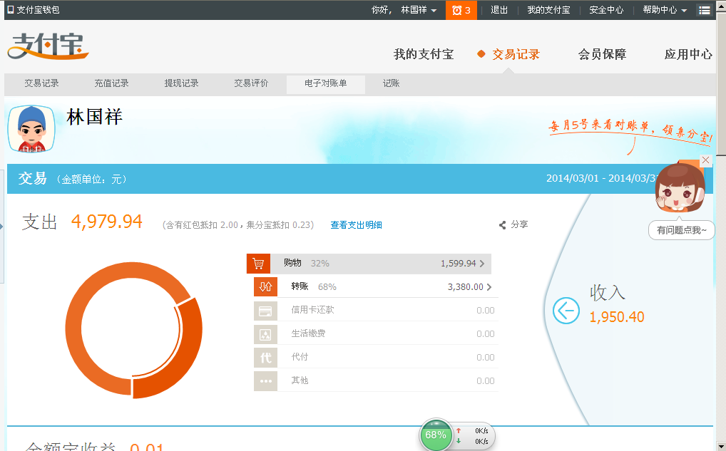Viewport: 726px width, 451px height.
Task: Close the cartoon assistant widget
Action: click(x=705, y=160)
